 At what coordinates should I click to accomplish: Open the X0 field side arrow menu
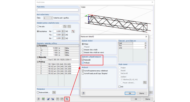(64, 31)
